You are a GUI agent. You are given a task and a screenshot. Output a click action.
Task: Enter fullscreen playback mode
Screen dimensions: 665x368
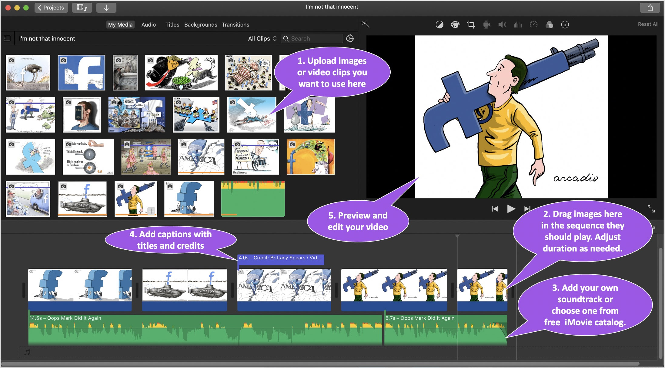pos(651,209)
